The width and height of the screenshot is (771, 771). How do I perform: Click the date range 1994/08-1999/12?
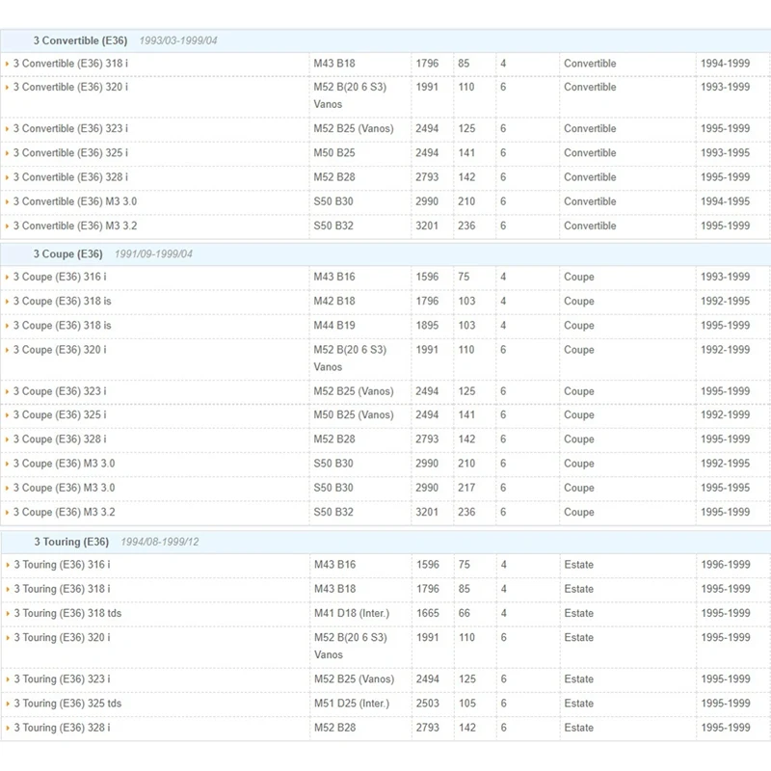[x=160, y=542]
